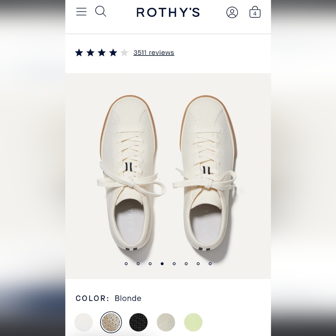Select the second carousel pagination dot
The width and height of the screenshot is (336, 336).
click(x=138, y=264)
